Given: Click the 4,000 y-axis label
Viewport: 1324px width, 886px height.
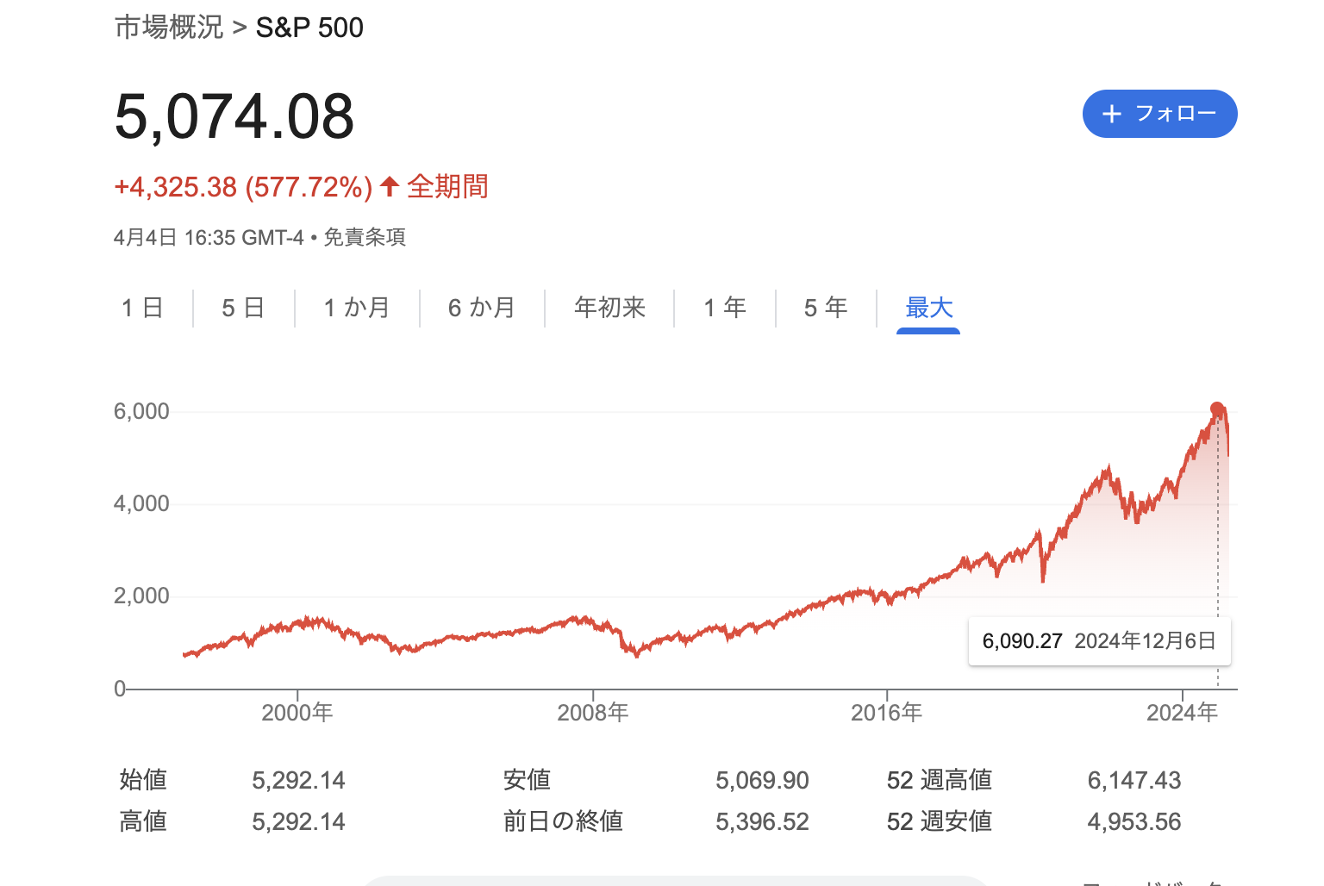Looking at the screenshot, I should [141, 503].
